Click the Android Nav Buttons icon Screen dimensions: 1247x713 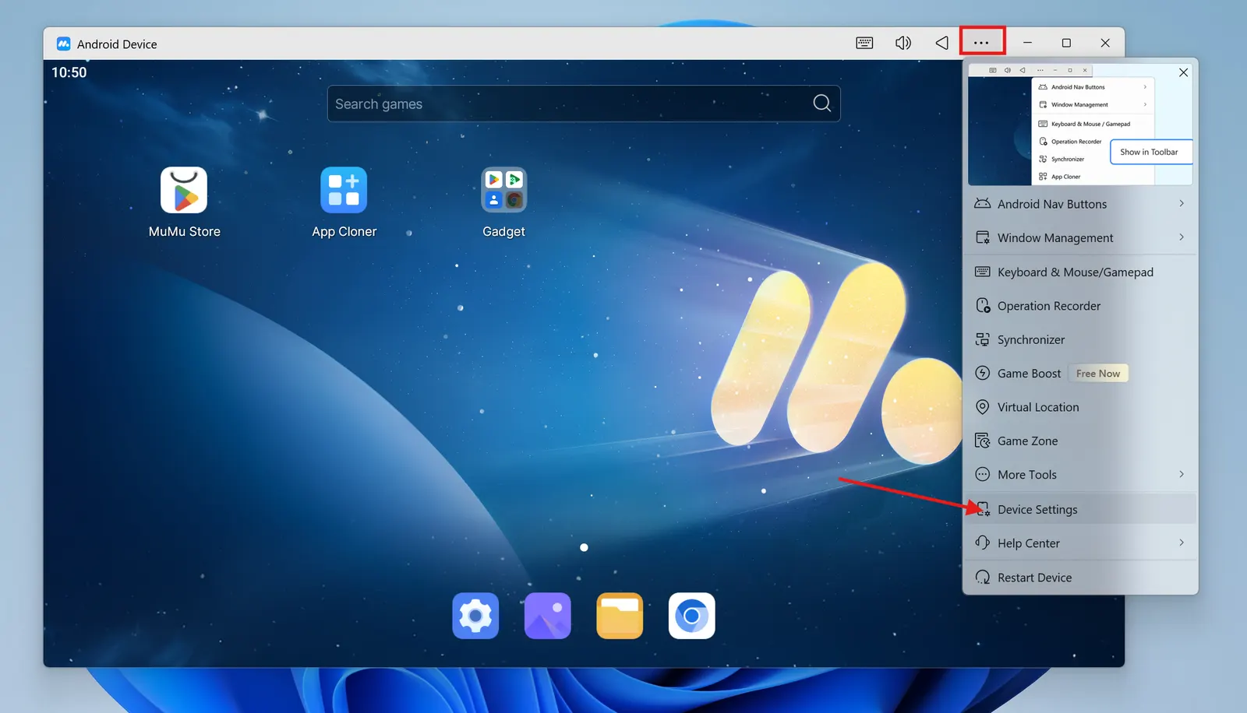tap(983, 203)
